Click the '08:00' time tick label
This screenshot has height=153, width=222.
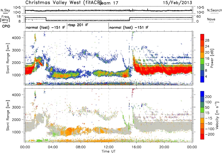[81, 147]
